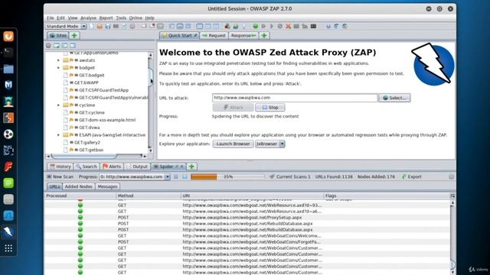Pause the spider scan
Viewport: 490px width, 275px height.
[176, 176]
